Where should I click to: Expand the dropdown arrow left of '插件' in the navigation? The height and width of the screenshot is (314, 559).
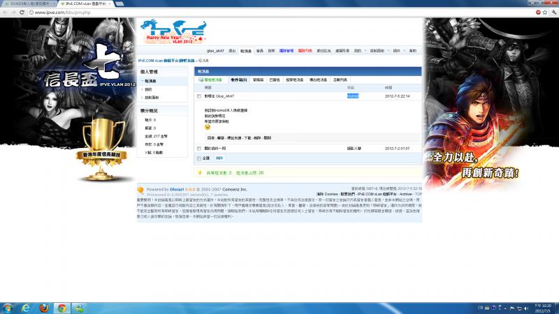point(389,51)
